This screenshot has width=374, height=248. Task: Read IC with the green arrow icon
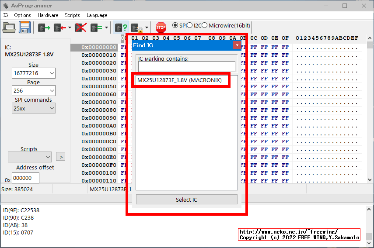coord(44,28)
